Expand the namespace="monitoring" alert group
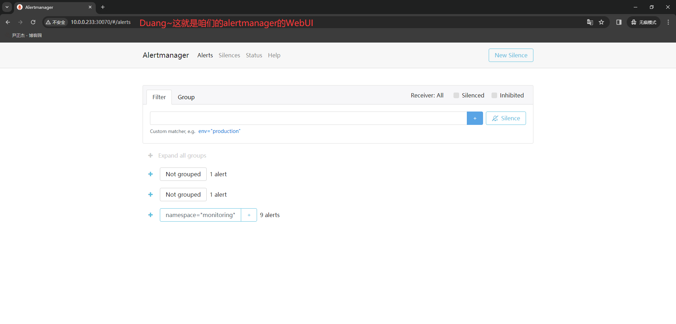676x324 pixels. pos(151,215)
